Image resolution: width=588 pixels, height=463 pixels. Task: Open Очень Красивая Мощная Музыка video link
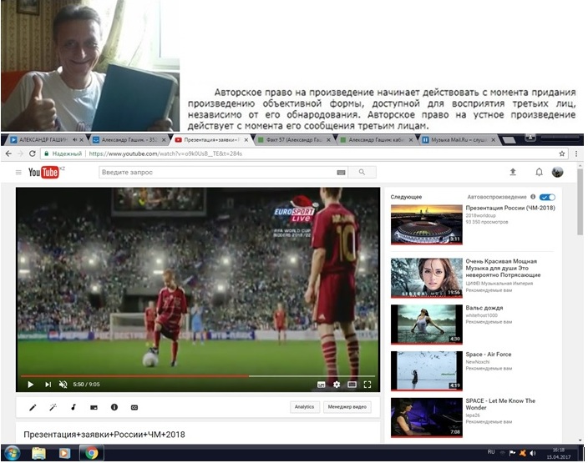504,269
